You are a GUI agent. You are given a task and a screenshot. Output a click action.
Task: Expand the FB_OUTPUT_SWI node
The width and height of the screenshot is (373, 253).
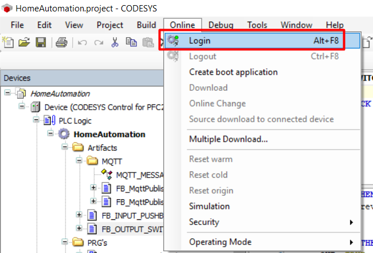pyautogui.click(x=79, y=228)
